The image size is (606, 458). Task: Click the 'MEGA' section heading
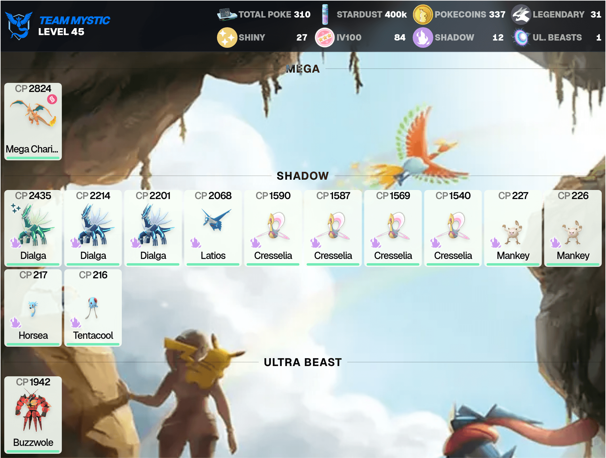[303, 69]
